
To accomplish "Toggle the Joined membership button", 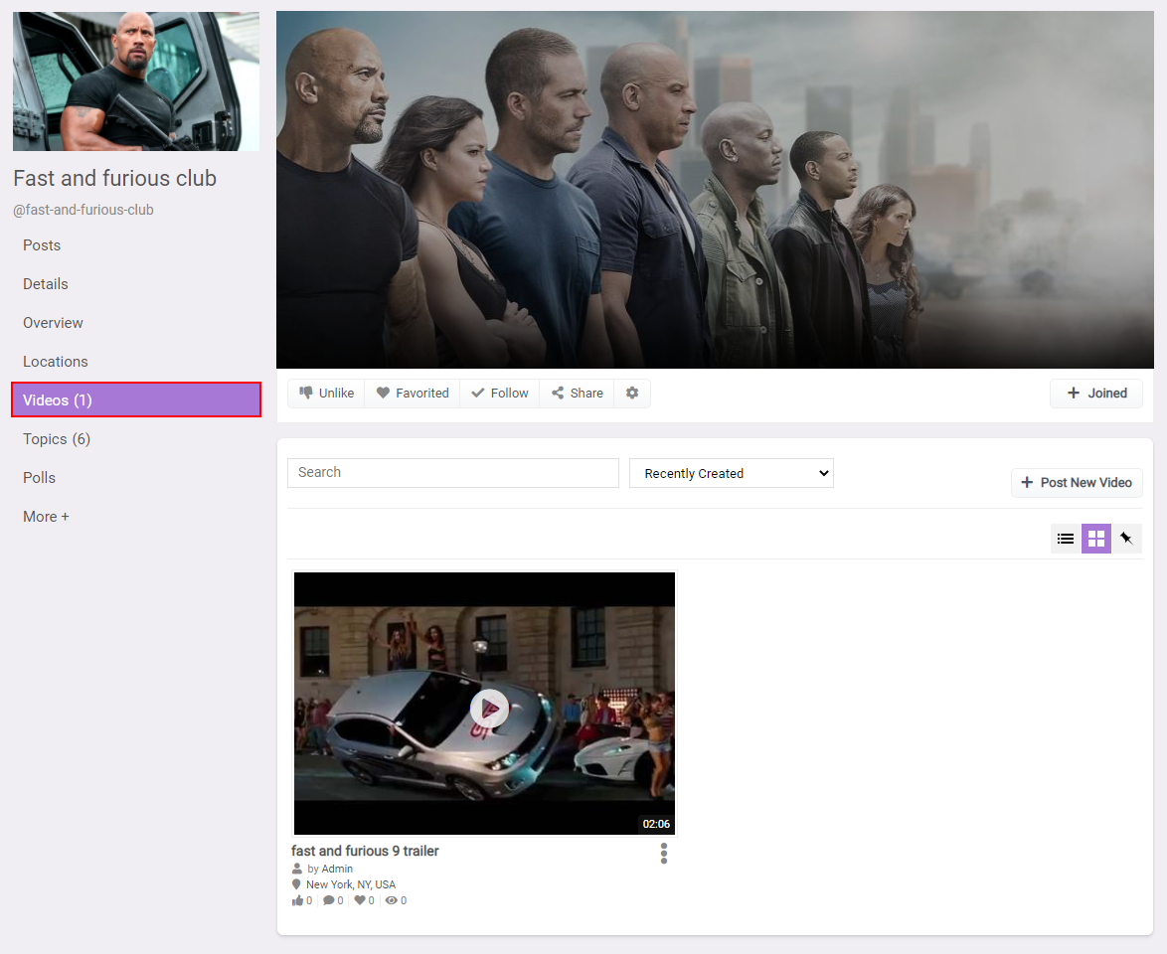I will pos(1096,393).
